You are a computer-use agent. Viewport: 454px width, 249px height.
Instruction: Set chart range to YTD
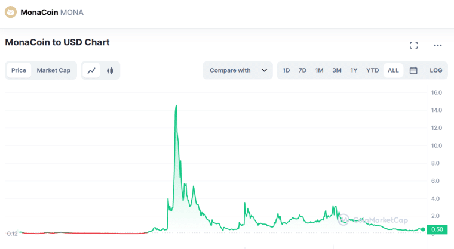(372, 70)
